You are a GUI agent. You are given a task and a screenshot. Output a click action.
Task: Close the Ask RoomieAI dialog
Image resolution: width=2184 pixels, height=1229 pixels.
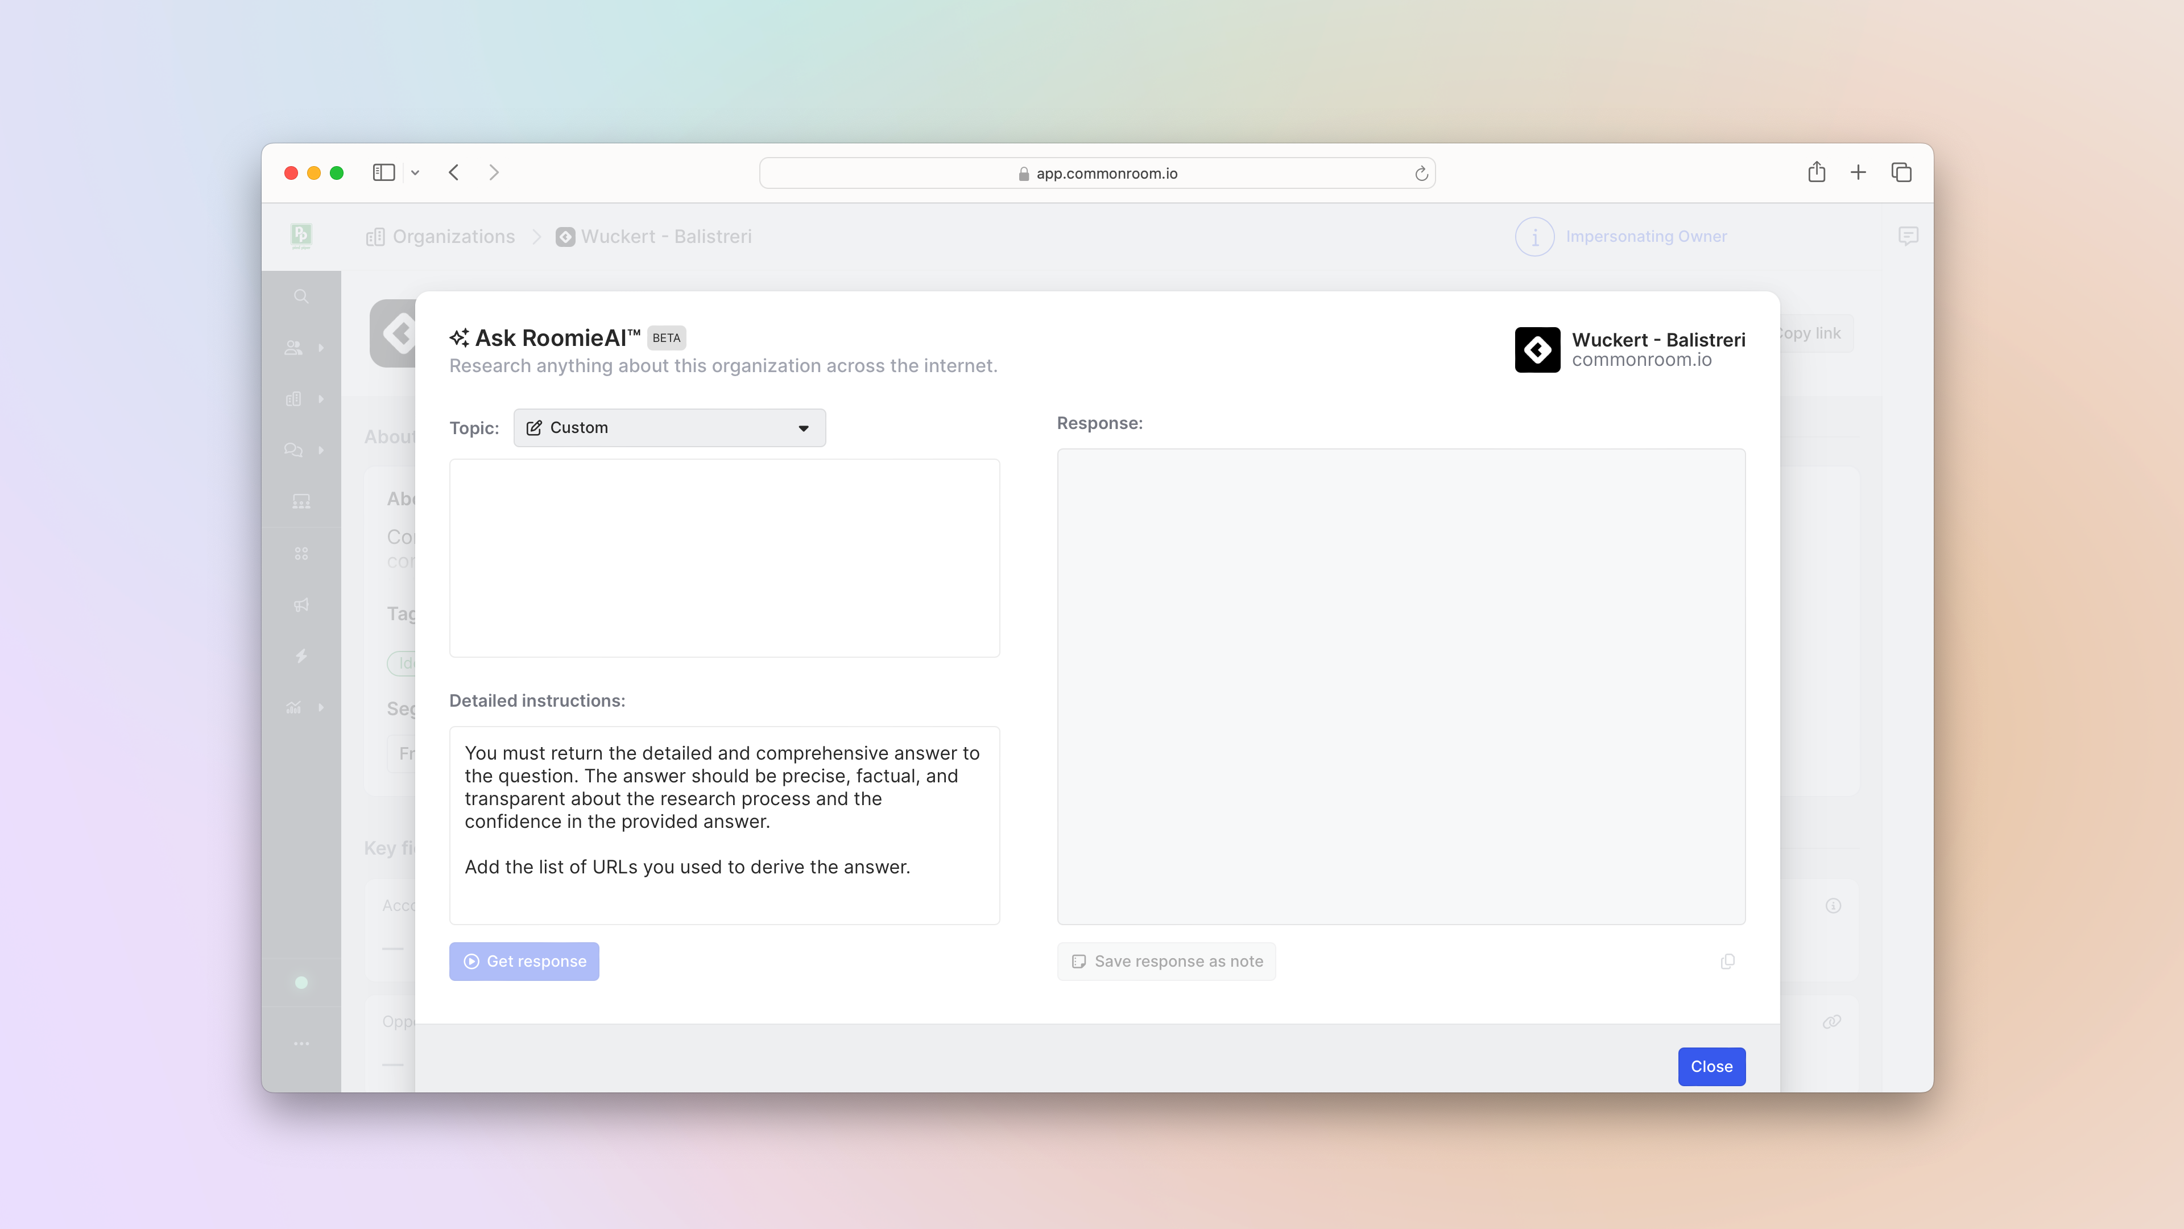click(x=1711, y=1066)
